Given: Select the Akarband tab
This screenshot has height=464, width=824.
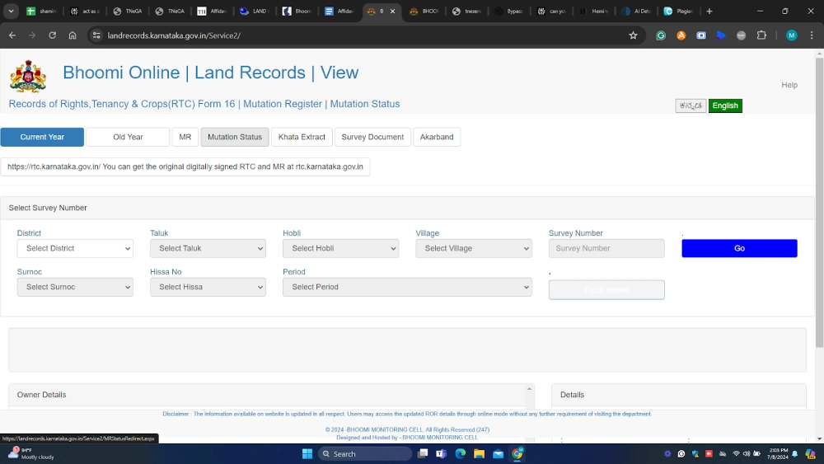Looking at the screenshot, I should click(x=437, y=137).
